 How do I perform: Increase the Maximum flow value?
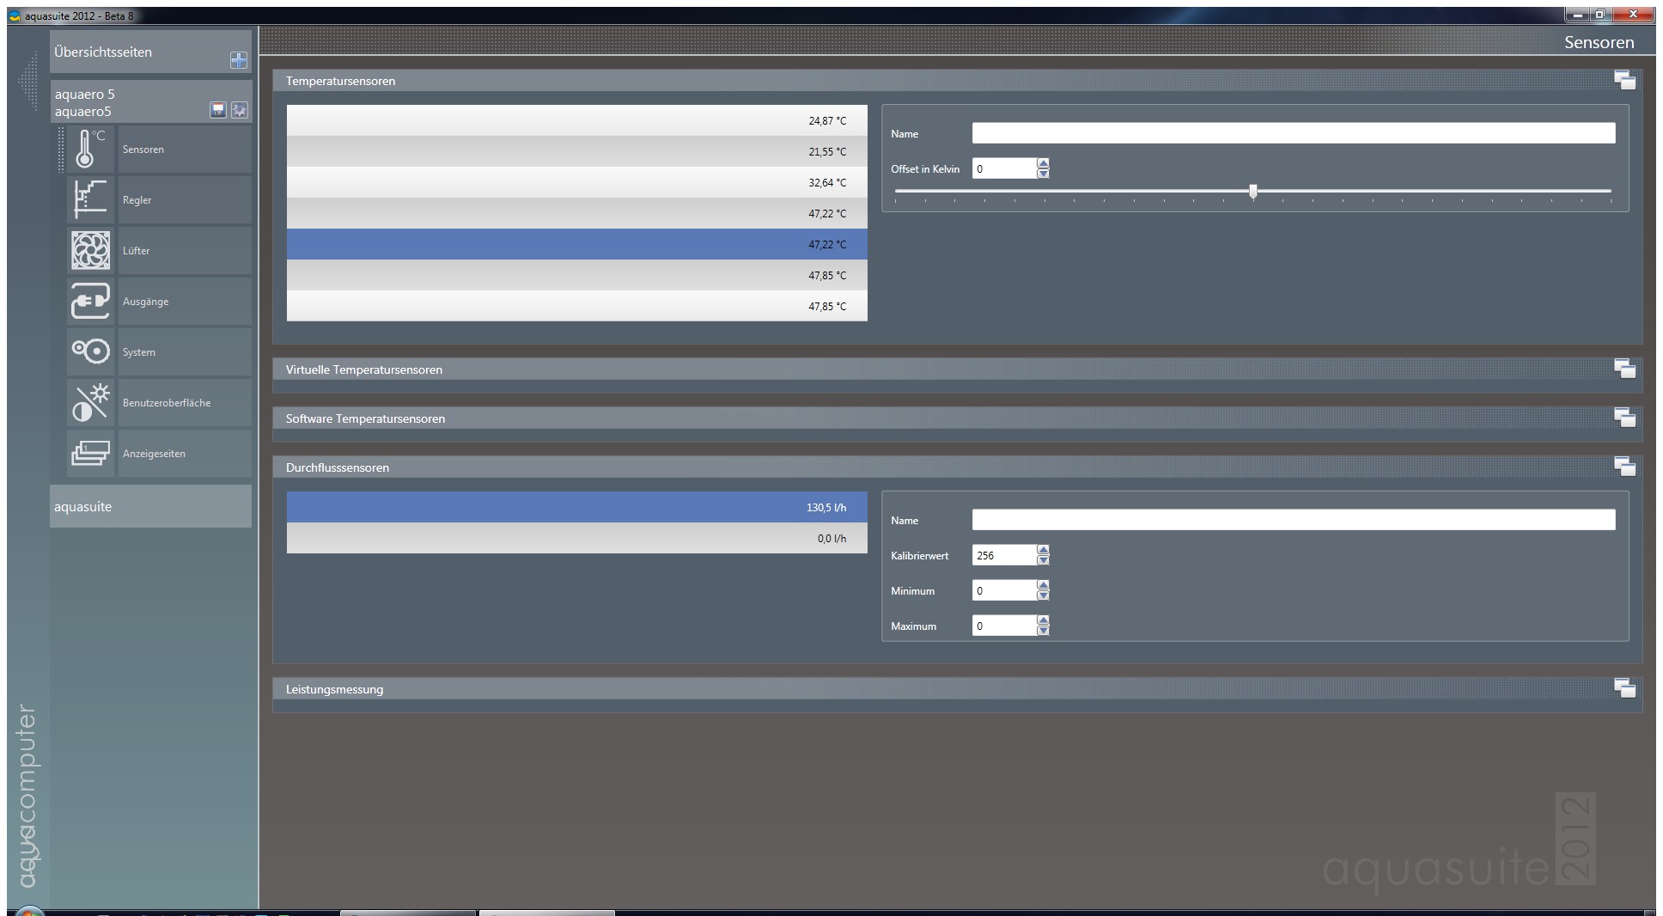click(1043, 620)
